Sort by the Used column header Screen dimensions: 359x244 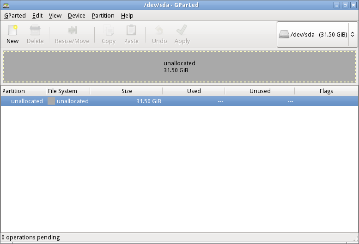tap(194, 91)
